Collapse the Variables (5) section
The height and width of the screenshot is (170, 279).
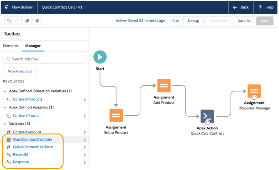pos(5,124)
